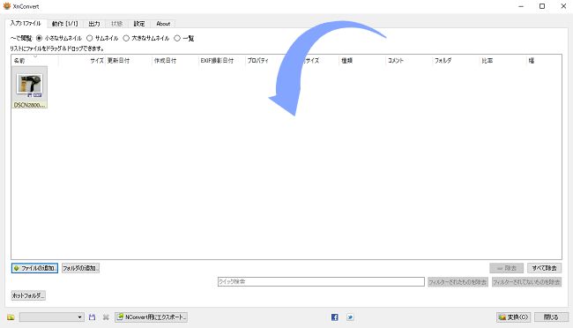Sort by the 幅 width column header

(x=544, y=61)
